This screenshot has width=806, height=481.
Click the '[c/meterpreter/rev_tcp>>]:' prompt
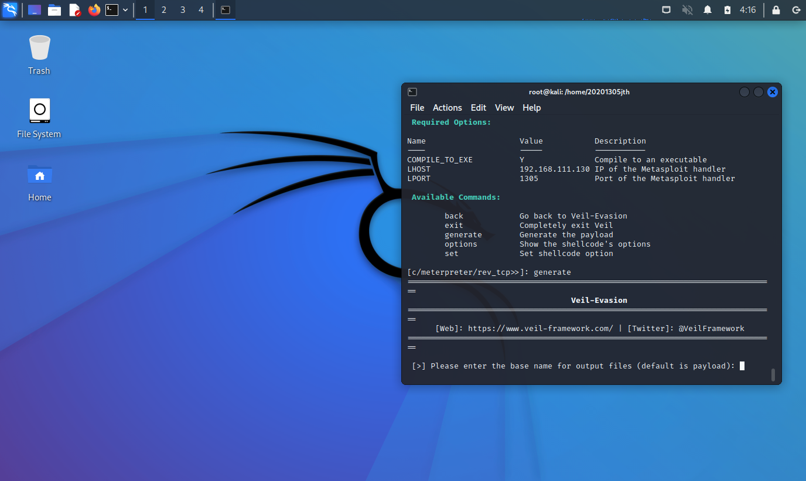[x=468, y=272]
